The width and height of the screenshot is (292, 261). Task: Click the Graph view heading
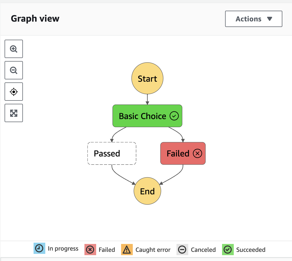pos(35,19)
